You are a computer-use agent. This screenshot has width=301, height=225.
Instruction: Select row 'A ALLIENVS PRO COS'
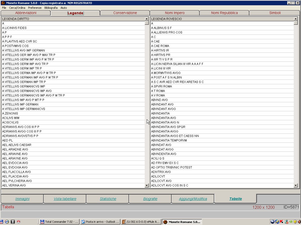pos(222,32)
